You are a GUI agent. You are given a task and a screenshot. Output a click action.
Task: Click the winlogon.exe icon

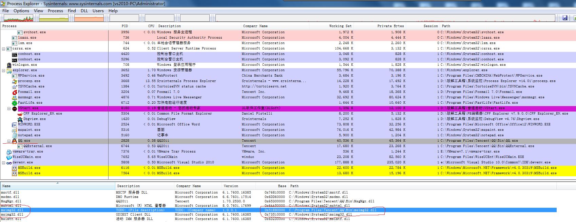point(9,65)
